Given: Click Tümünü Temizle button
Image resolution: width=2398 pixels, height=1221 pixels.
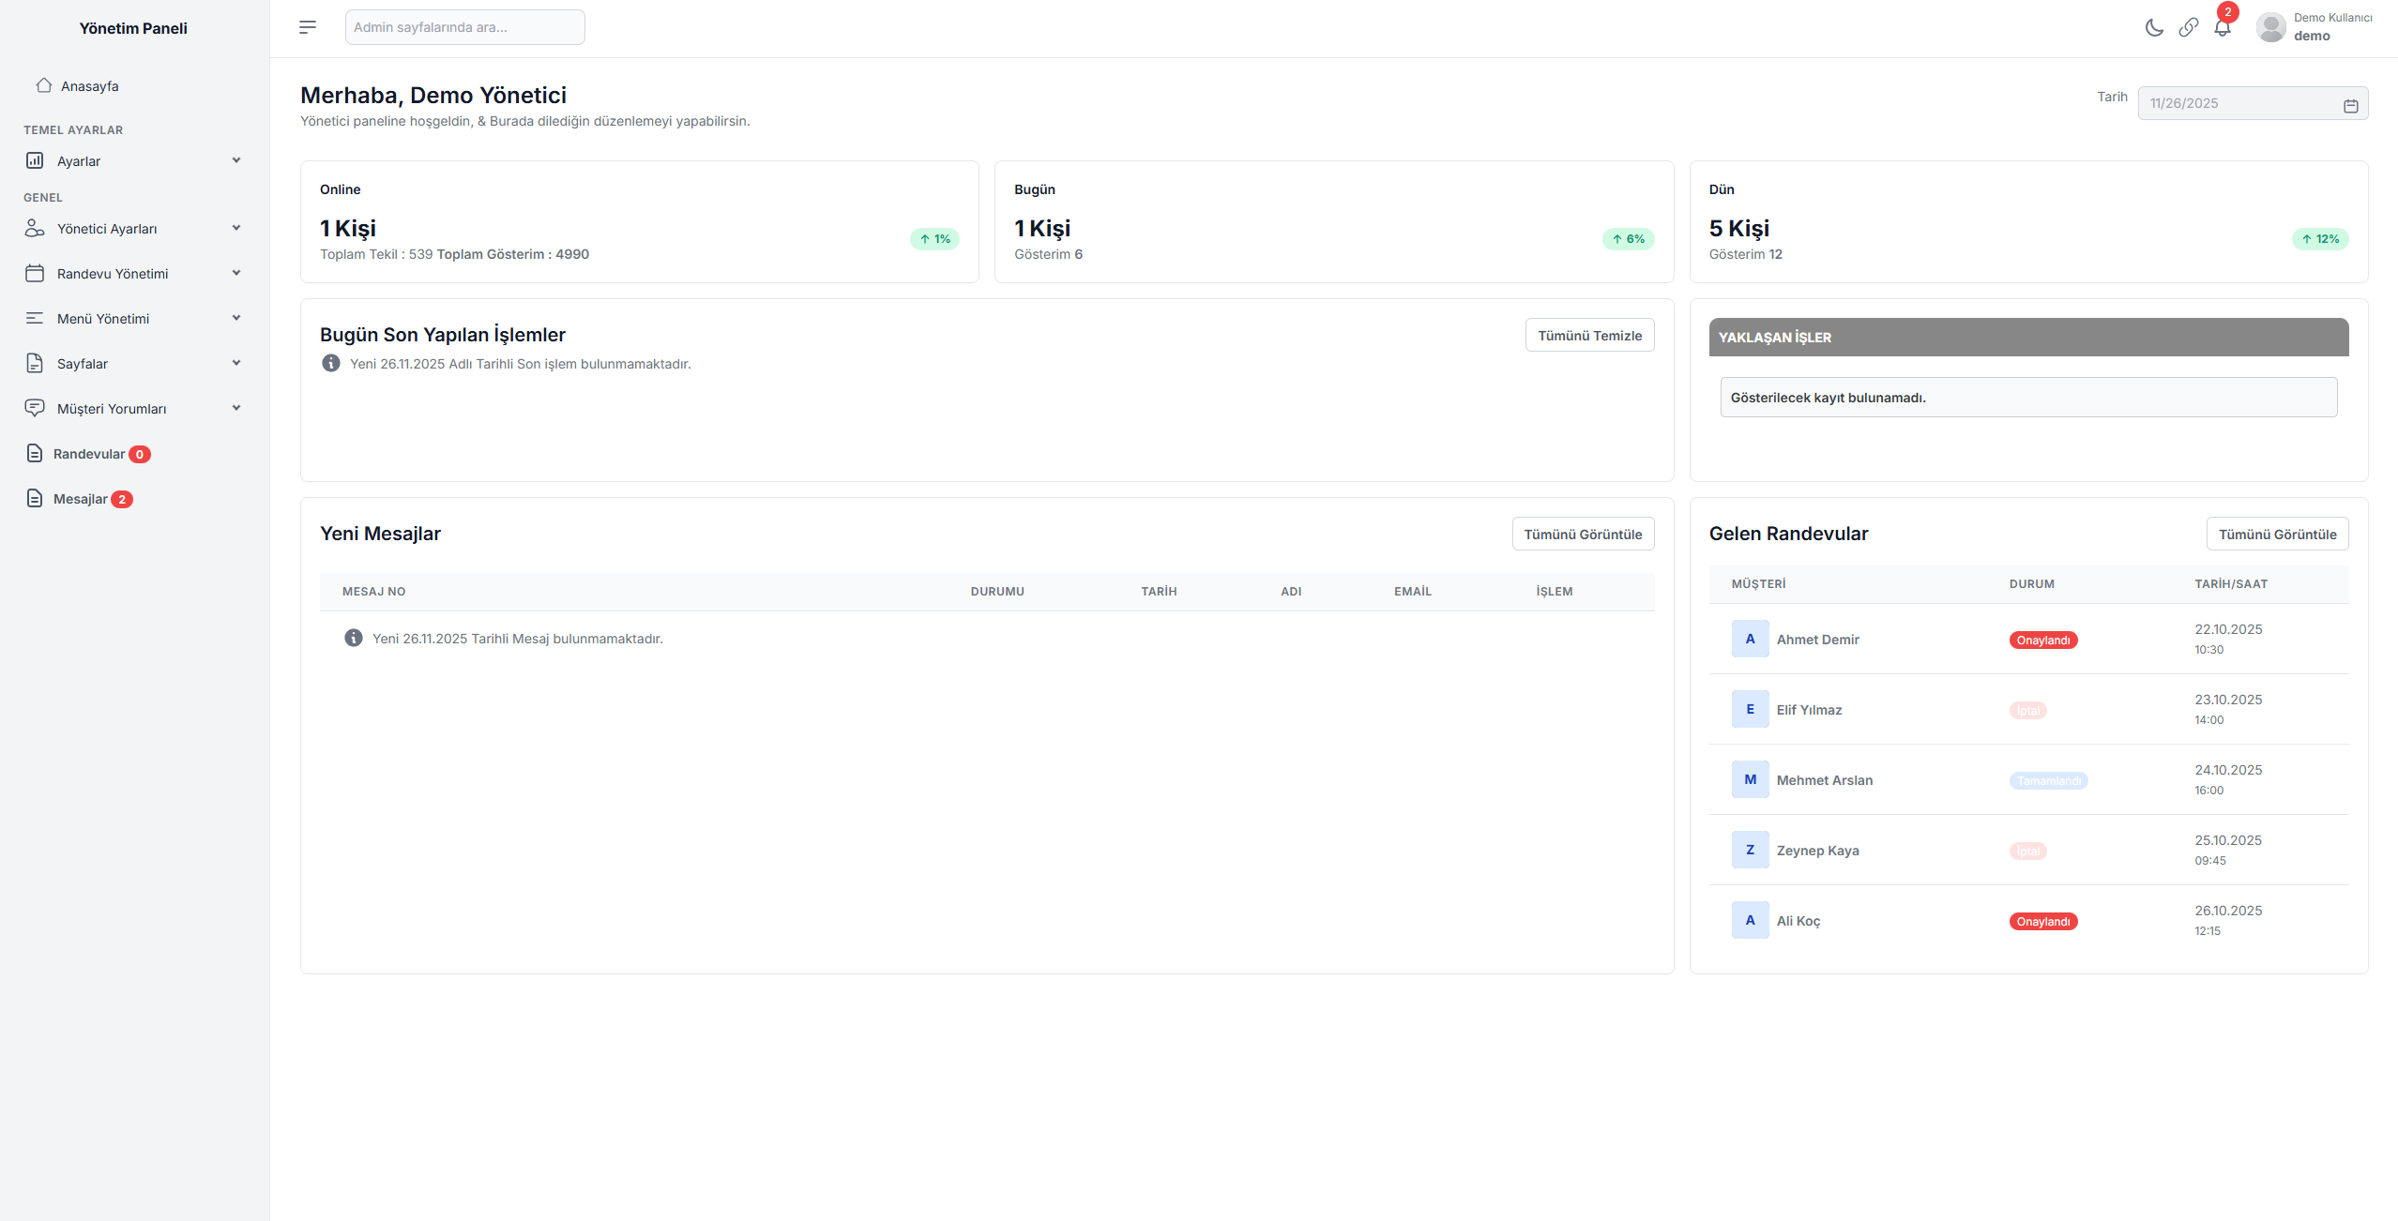Looking at the screenshot, I should coord(1589,335).
